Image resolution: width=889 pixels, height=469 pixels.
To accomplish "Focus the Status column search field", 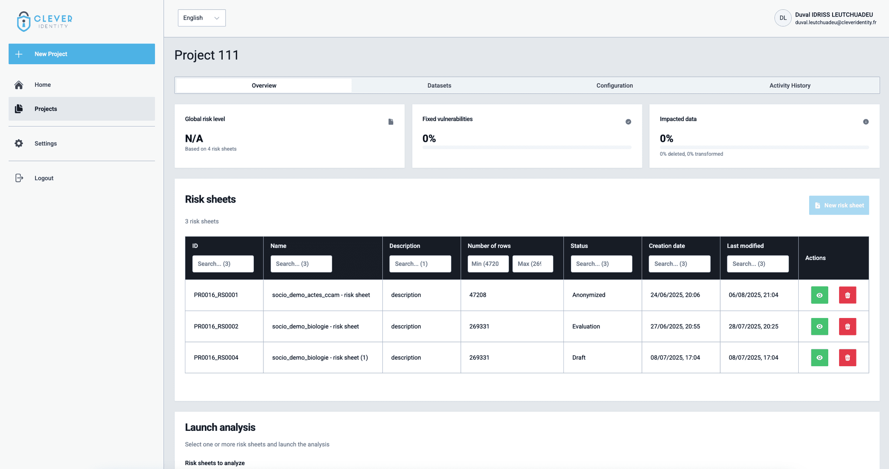I will click(601, 264).
